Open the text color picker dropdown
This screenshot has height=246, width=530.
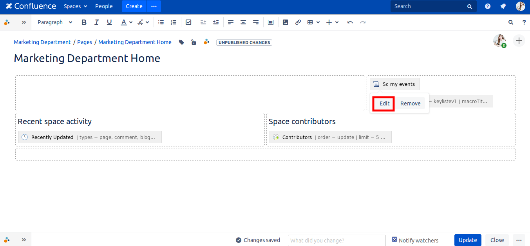click(x=131, y=22)
